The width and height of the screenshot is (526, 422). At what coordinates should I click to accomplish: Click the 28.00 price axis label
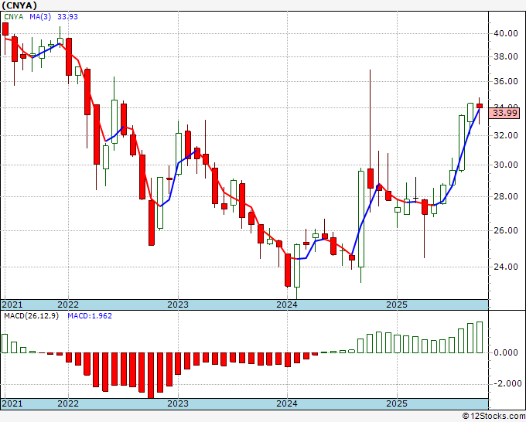tap(505, 196)
